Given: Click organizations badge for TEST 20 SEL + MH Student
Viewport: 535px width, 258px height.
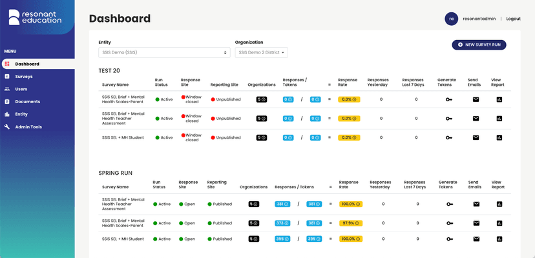Looking at the screenshot, I should 262,137.
